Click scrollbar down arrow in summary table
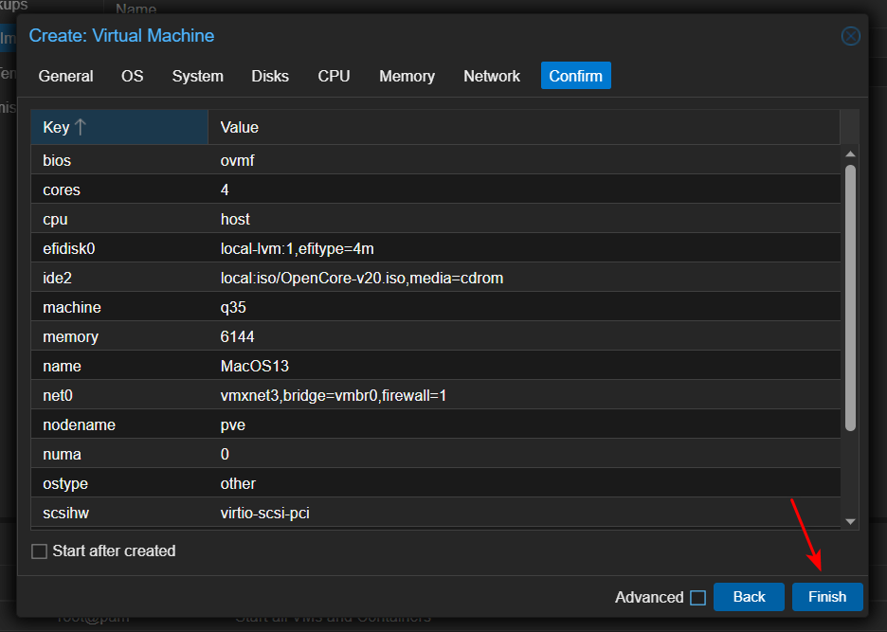The height and width of the screenshot is (632, 887). [x=850, y=520]
